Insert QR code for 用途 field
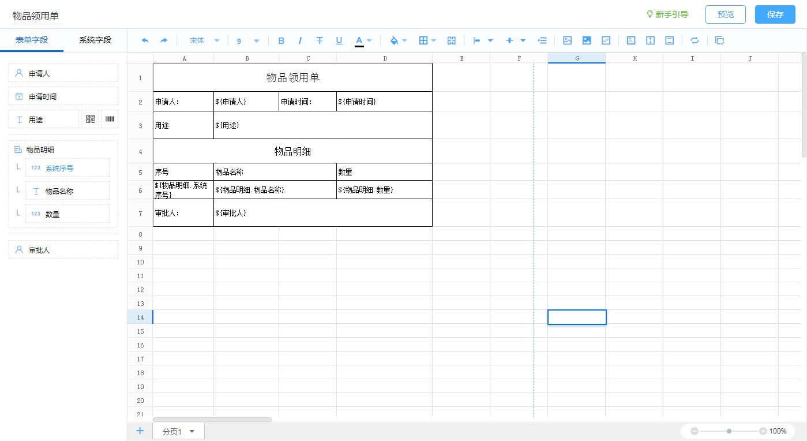The height and width of the screenshot is (441, 807). coord(90,119)
